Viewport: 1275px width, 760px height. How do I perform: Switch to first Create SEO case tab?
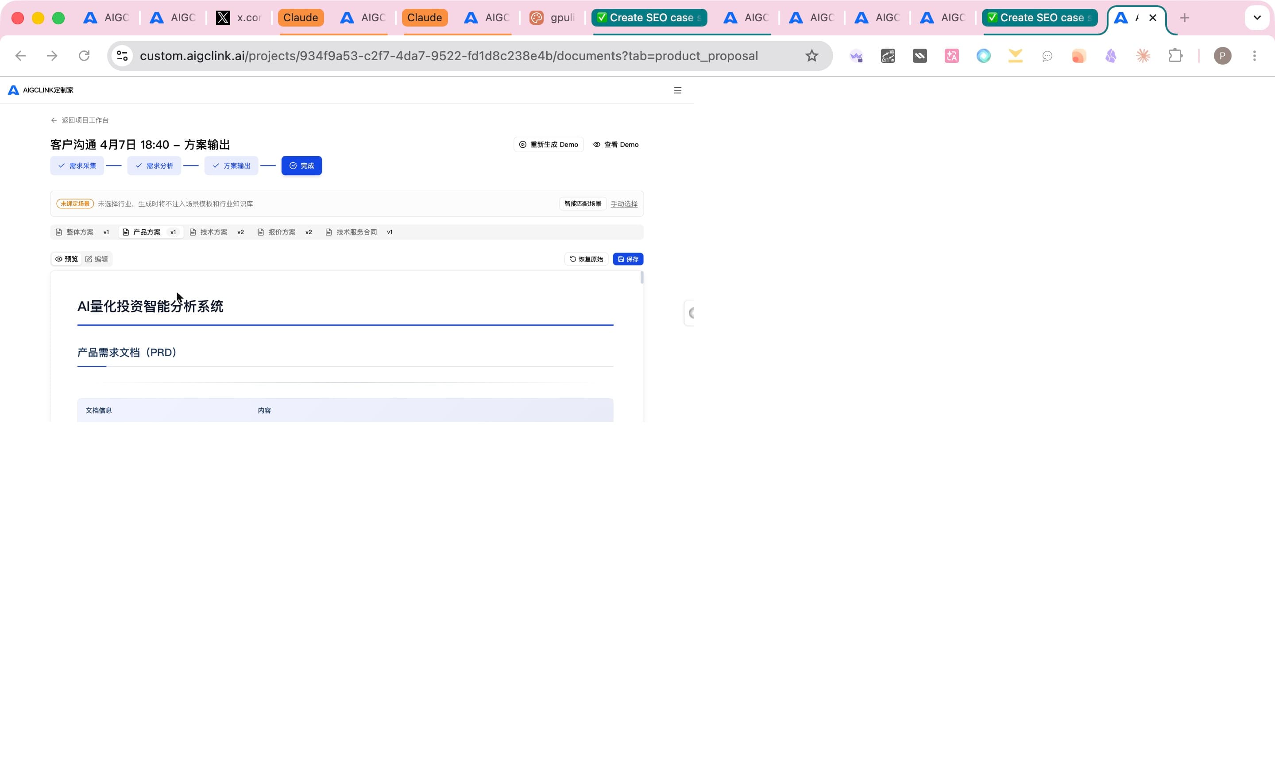tap(649, 18)
